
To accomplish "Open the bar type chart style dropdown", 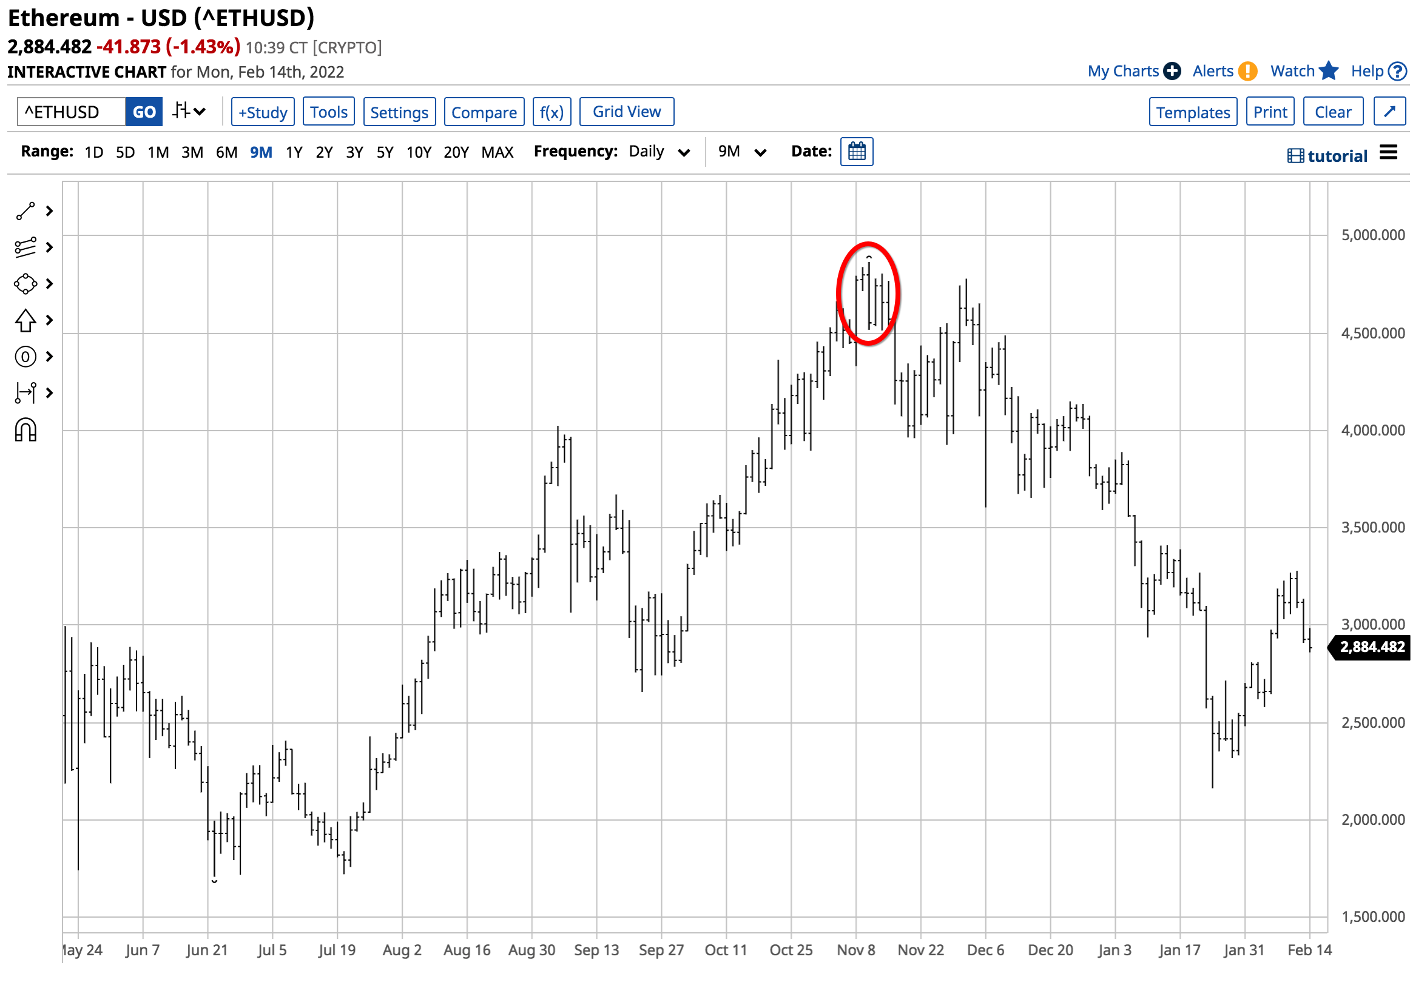I will pyautogui.click(x=189, y=111).
